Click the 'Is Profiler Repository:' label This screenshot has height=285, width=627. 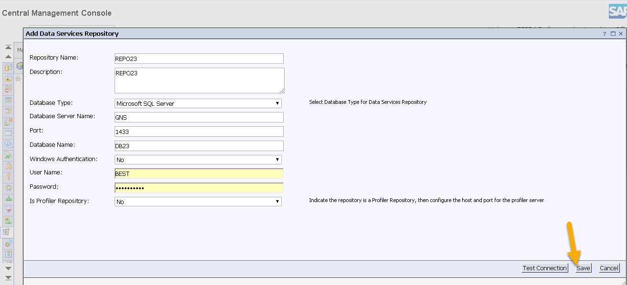59,201
